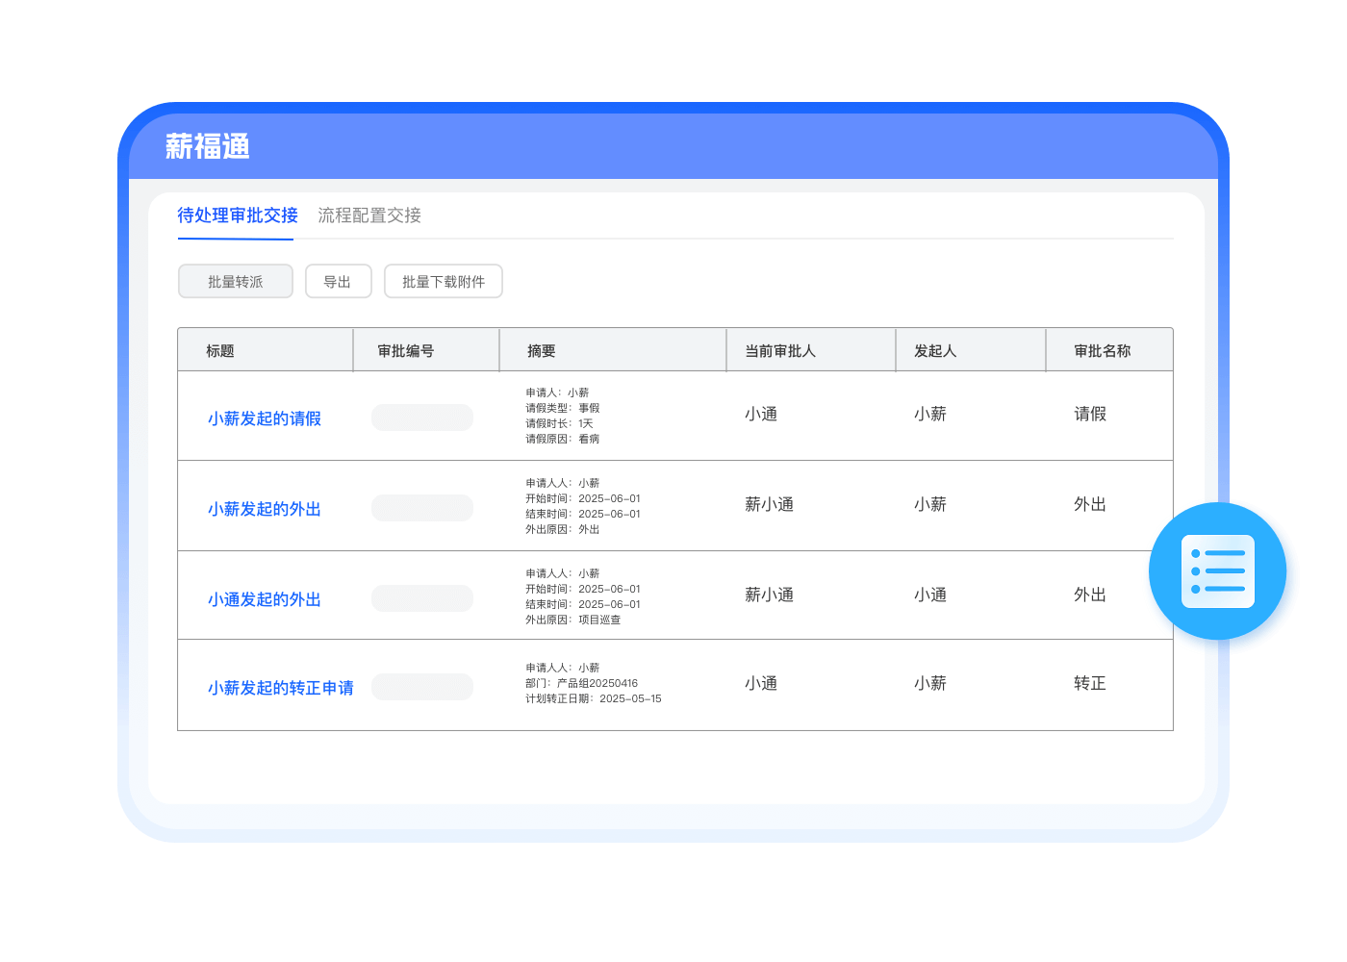This screenshot has width=1347, height=962.
Task: Open 小薪发起的外出 approval link
Action: pyautogui.click(x=265, y=509)
